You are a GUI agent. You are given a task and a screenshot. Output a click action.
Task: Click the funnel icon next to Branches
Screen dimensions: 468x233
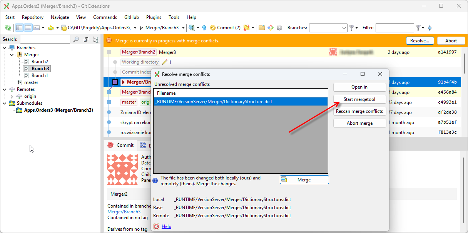351,28
